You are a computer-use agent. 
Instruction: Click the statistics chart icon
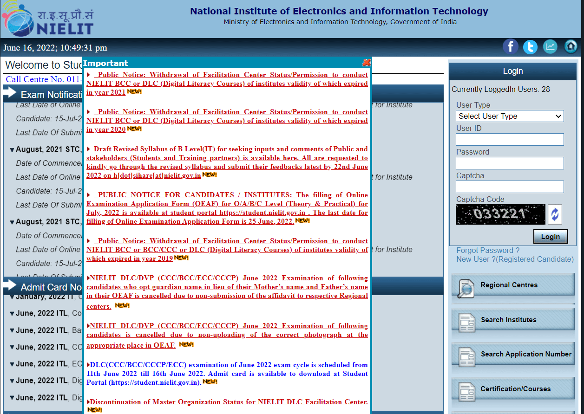[550, 46]
